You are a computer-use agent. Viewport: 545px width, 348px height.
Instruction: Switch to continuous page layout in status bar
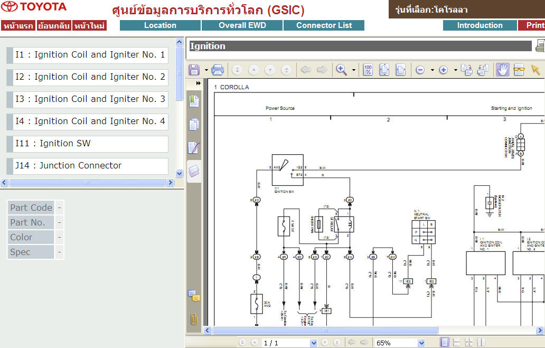click(x=456, y=342)
